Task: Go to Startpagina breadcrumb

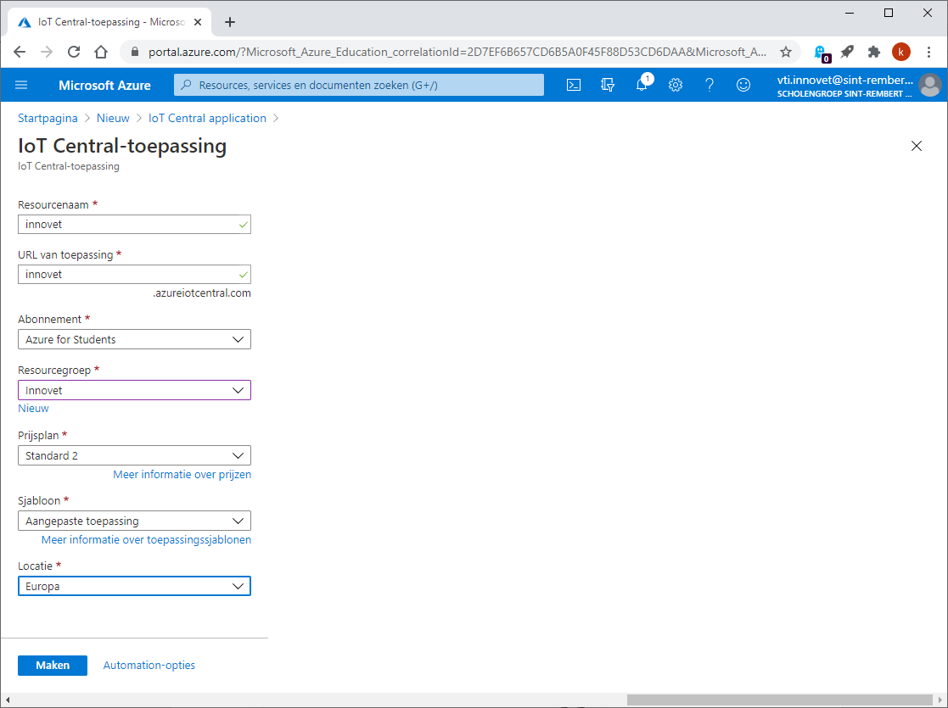Action: point(48,118)
